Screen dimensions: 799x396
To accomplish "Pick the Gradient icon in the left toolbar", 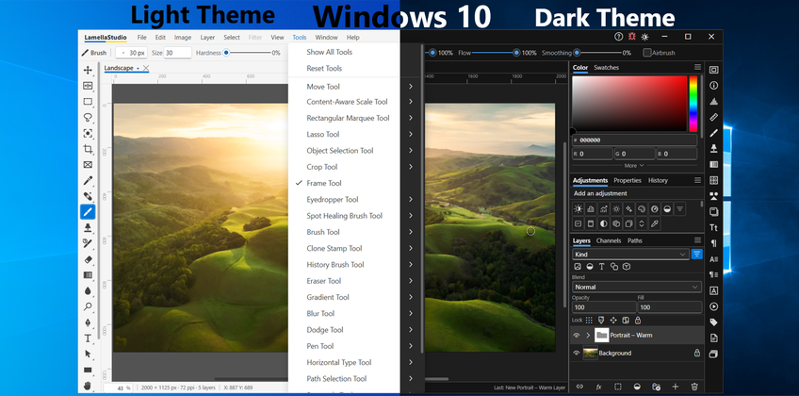I will coord(88,274).
